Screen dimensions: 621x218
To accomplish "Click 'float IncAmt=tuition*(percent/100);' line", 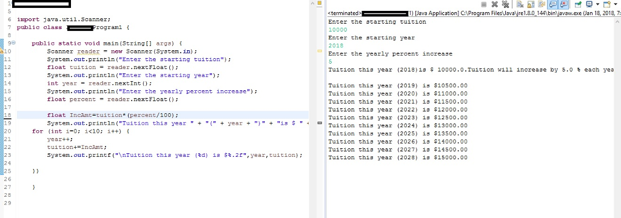I will pos(112,115).
